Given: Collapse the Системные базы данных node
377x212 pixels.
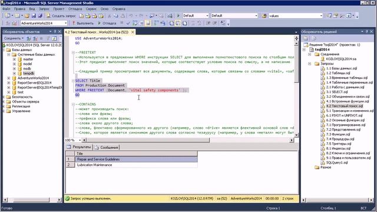Looking at the screenshot, I should pos(9,55).
